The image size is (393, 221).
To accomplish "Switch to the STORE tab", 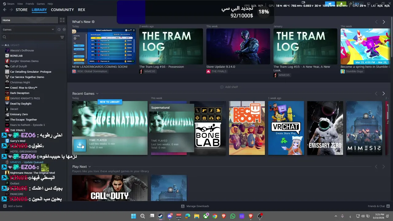I will (21, 10).
